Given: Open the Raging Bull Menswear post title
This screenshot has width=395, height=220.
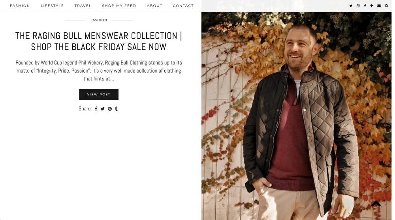Looking at the screenshot, I should pyautogui.click(x=99, y=41).
